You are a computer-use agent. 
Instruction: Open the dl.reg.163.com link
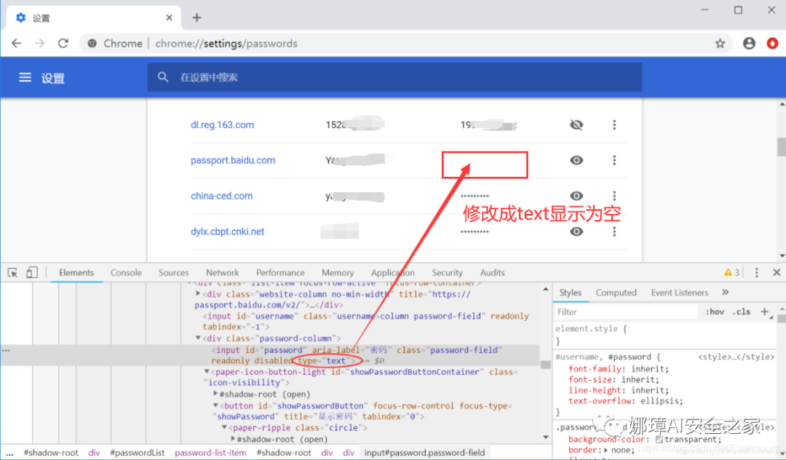pyautogui.click(x=222, y=124)
